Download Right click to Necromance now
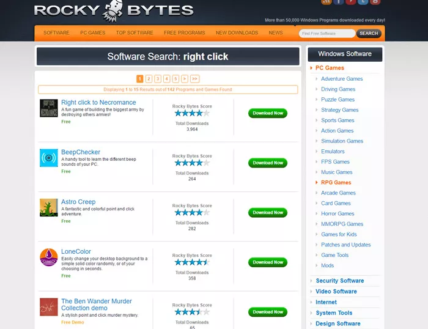 268,113
